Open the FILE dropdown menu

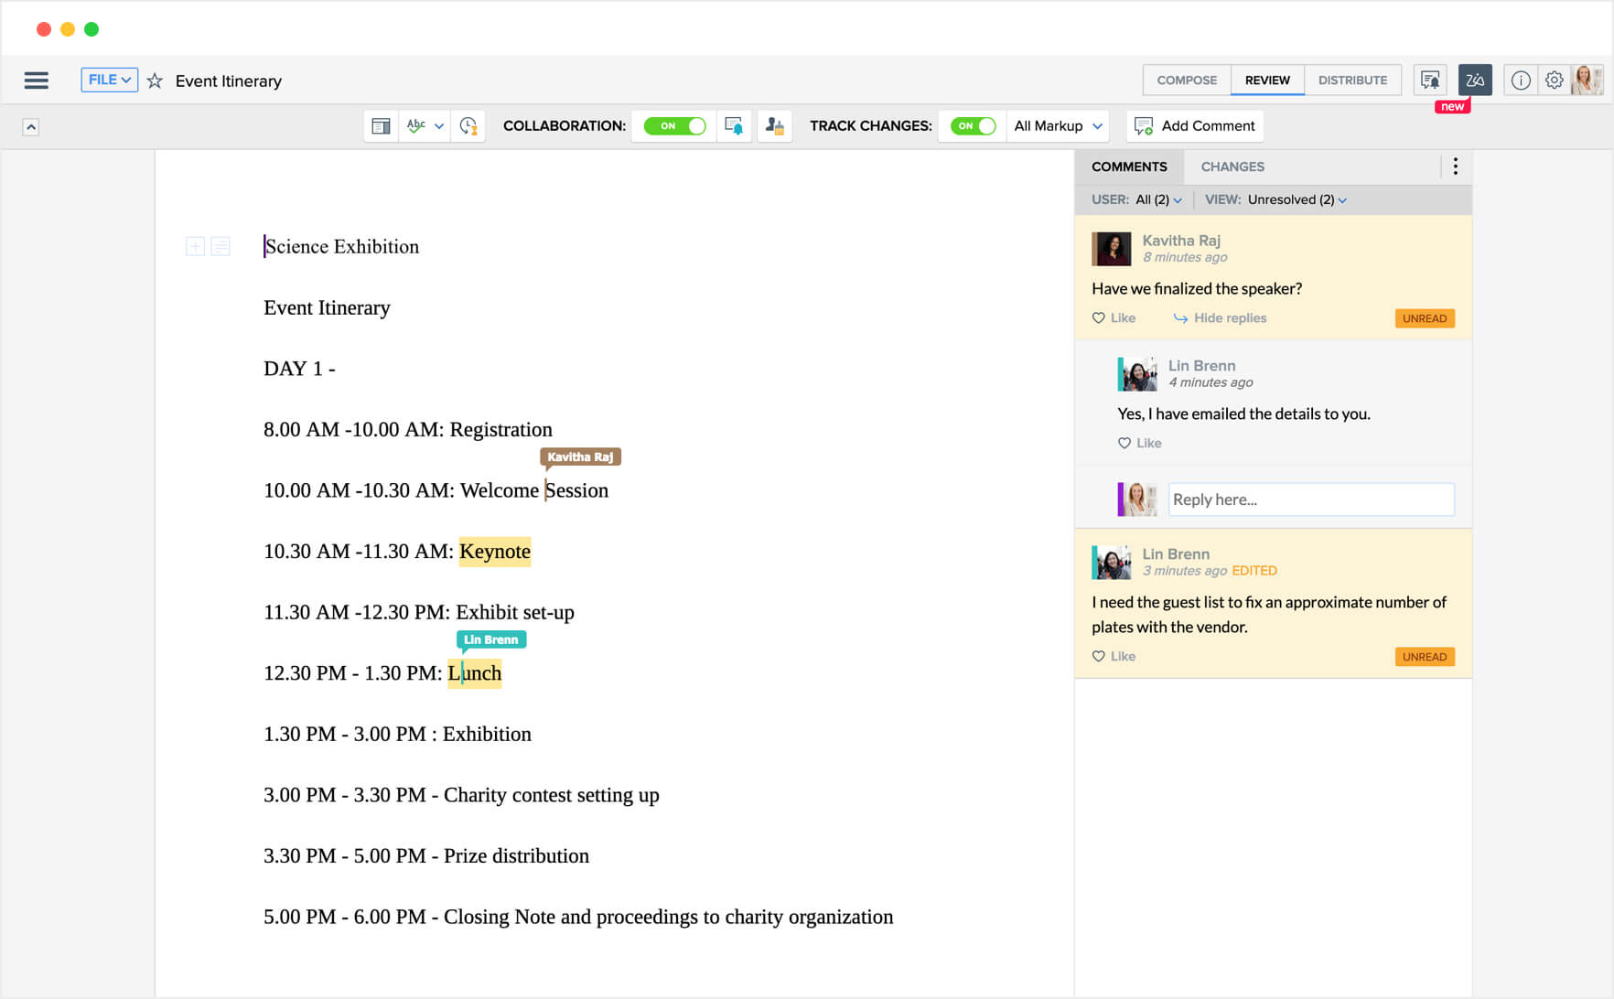[x=109, y=80]
